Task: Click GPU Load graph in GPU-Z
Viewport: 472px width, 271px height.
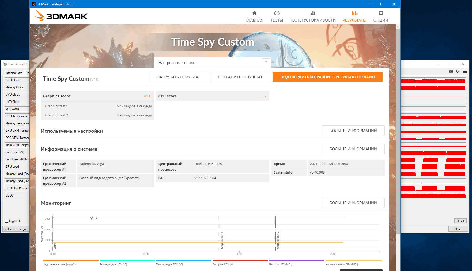Action: point(433,167)
